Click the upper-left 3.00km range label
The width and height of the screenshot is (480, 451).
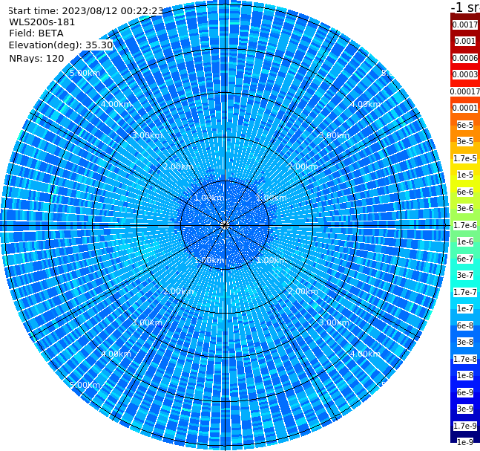147,135
